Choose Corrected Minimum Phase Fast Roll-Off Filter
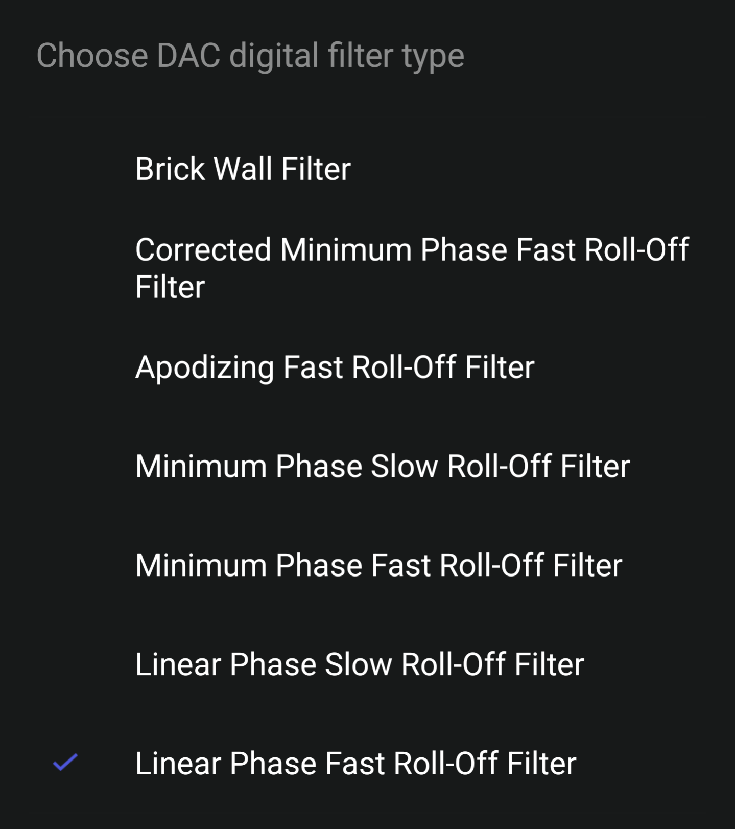 point(411,268)
